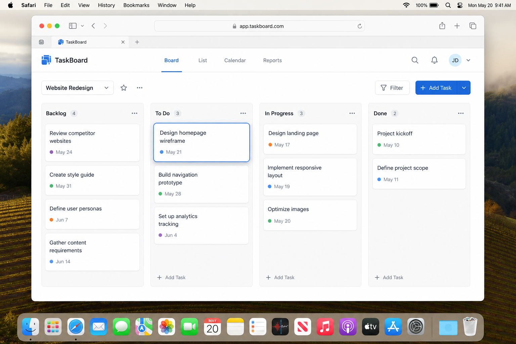The height and width of the screenshot is (344, 516).
Task: Show Safari tab overview
Action: pos(473,26)
